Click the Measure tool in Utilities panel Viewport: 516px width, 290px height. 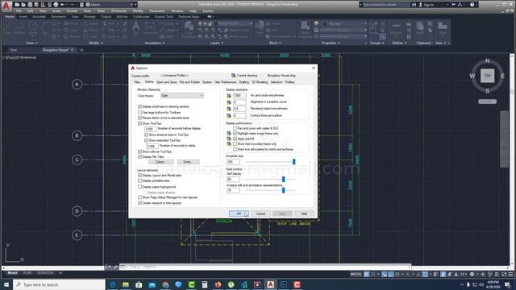pyautogui.click(x=396, y=28)
